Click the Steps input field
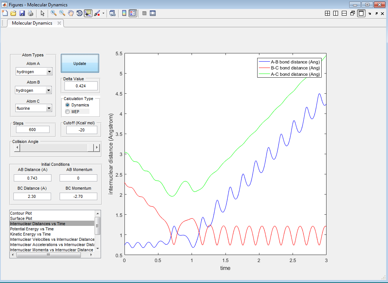 [33, 130]
